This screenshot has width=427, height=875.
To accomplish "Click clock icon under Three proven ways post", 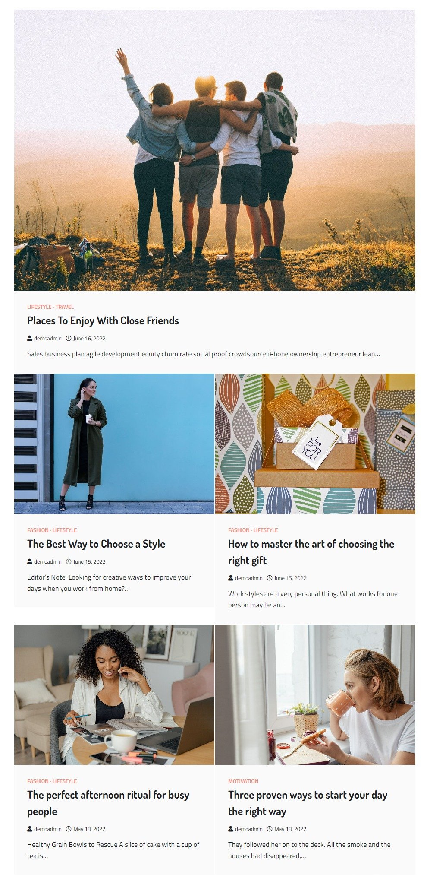I will tap(270, 829).
